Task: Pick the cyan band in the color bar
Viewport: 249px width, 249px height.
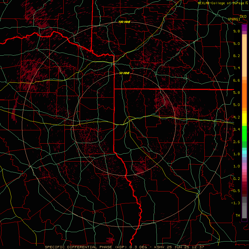Action: click(244, 152)
